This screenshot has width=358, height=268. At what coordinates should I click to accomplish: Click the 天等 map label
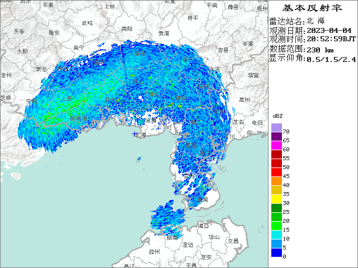click(x=19, y=31)
